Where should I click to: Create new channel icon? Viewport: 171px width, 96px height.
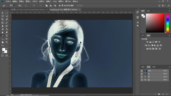click(x=163, y=94)
